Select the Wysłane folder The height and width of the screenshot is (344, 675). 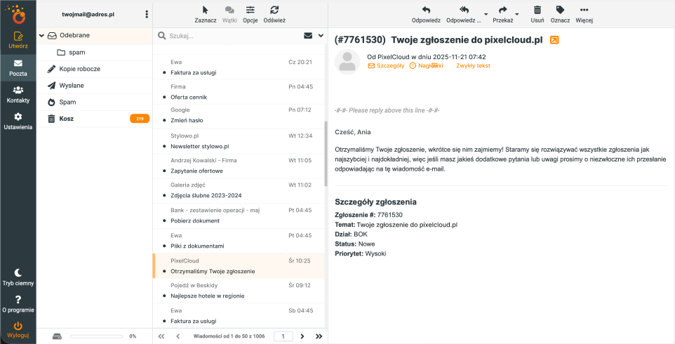[x=72, y=85]
